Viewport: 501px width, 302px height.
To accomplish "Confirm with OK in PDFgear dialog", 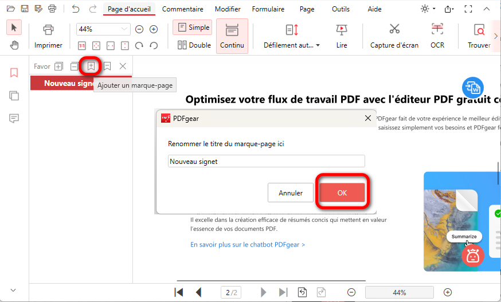I will point(342,193).
